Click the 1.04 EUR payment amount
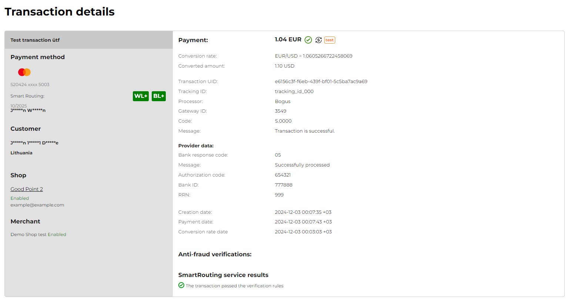 click(288, 40)
